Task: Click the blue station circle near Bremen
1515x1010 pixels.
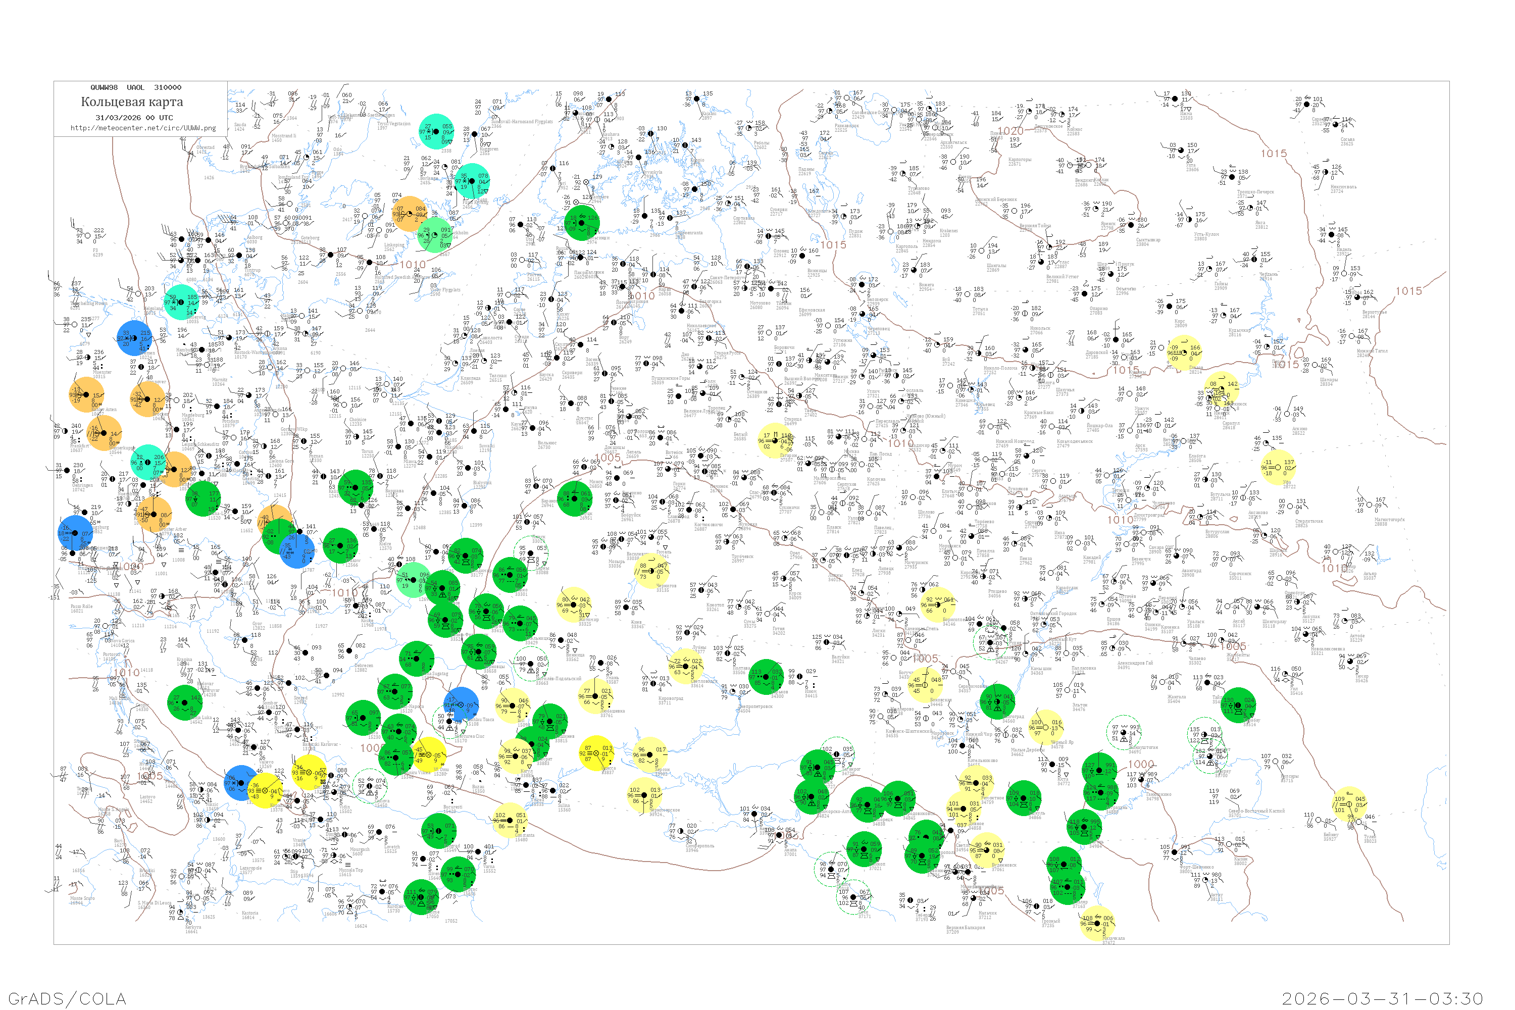Action: pyautogui.click(x=135, y=337)
